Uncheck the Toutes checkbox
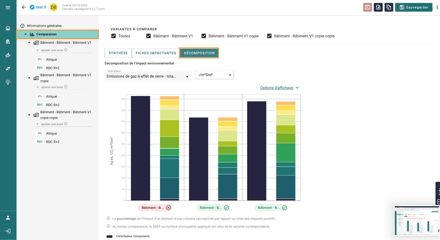The height and width of the screenshot is (240, 440). click(114, 36)
